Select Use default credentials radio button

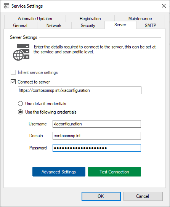click(20, 104)
